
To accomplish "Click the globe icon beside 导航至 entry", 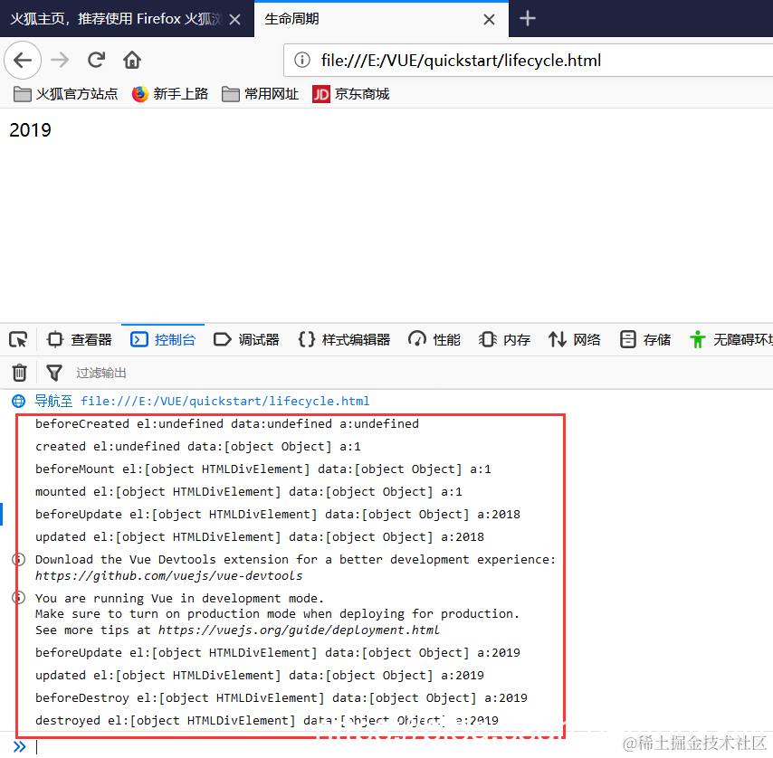I will point(19,401).
